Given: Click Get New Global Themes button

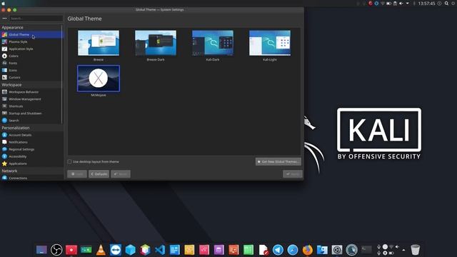Looking at the screenshot, I should pyautogui.click(x=278, y=162).
